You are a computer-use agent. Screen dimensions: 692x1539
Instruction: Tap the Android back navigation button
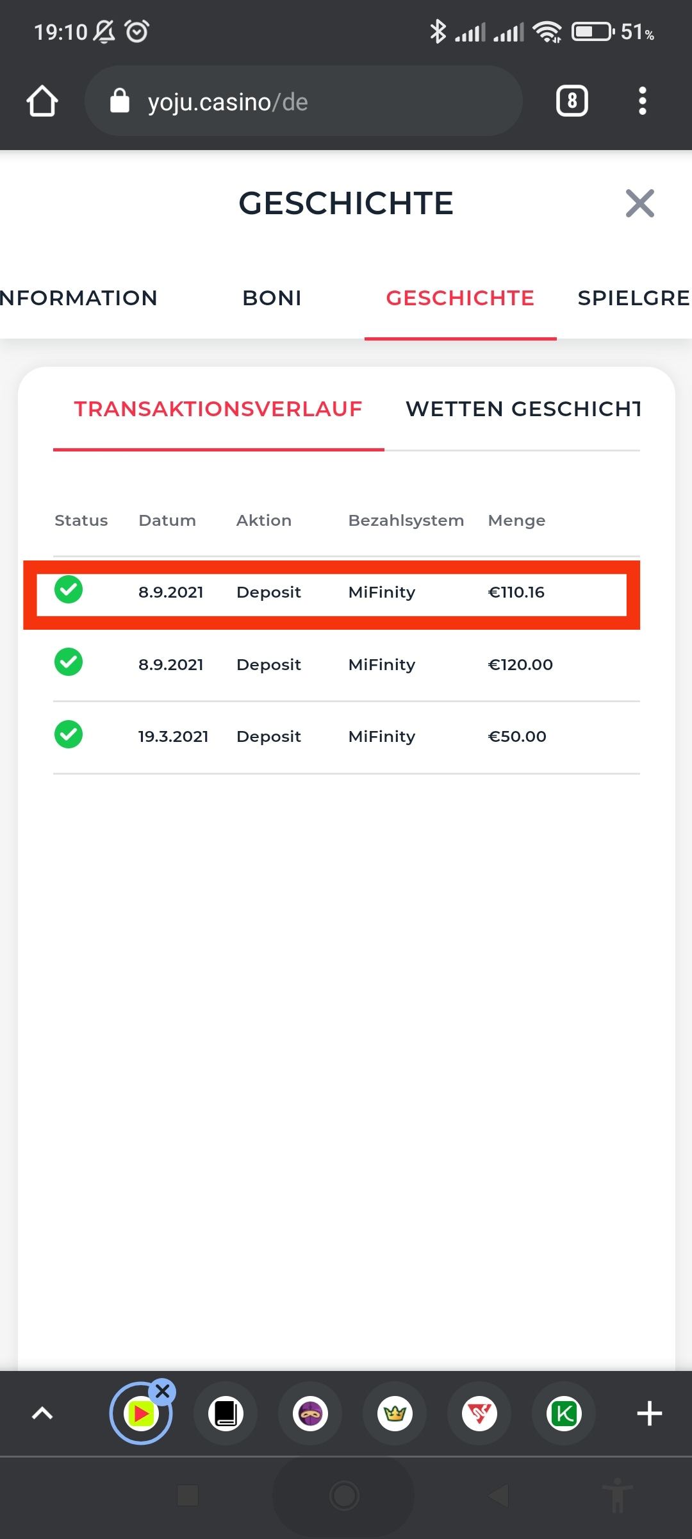[x=498, y=1495]
